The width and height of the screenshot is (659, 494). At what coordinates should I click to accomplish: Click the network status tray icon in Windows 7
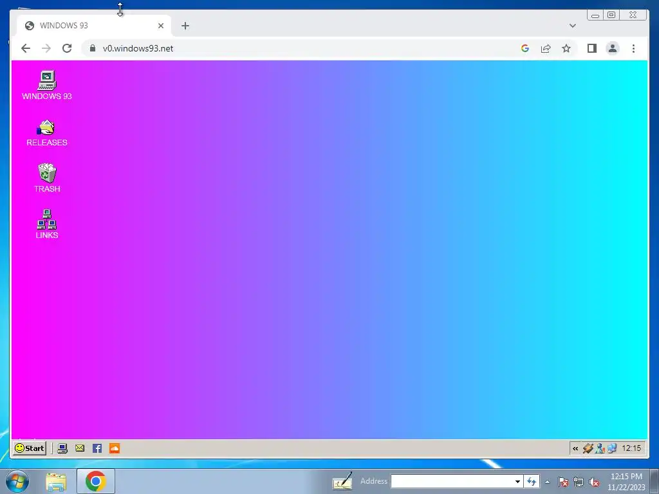(579, 482)
